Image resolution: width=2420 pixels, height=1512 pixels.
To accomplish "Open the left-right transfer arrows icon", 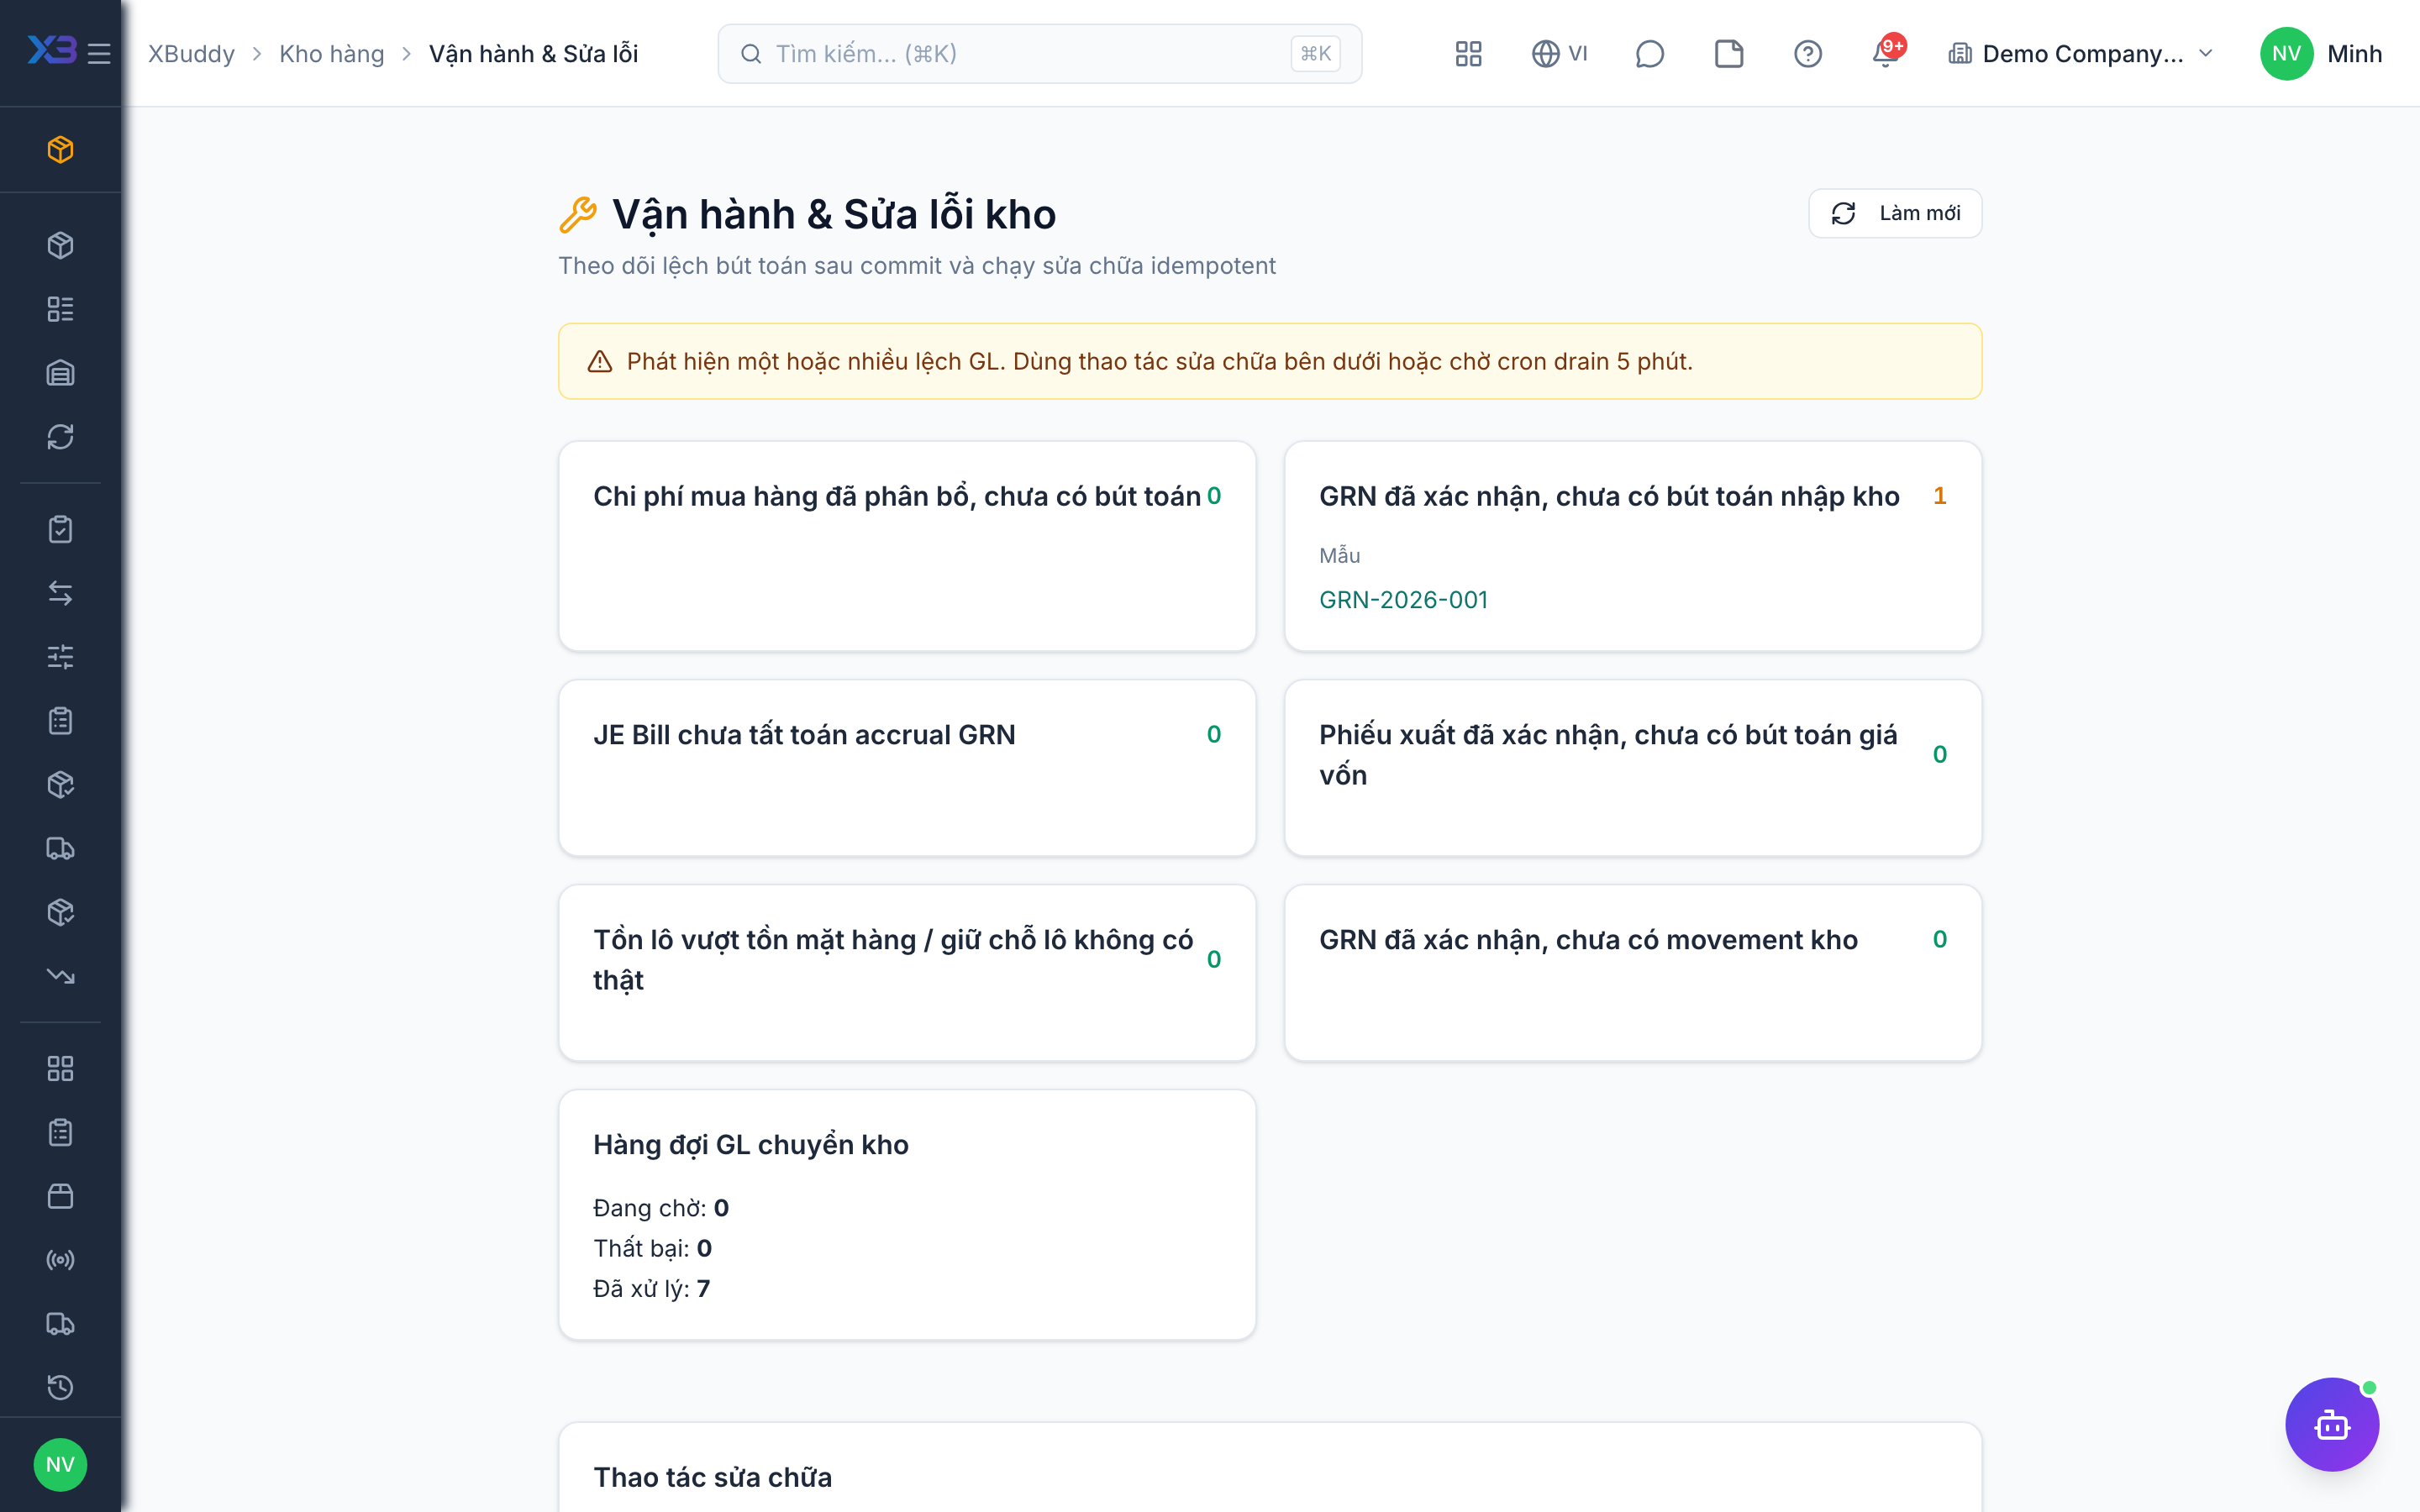I will pos(60,593).
